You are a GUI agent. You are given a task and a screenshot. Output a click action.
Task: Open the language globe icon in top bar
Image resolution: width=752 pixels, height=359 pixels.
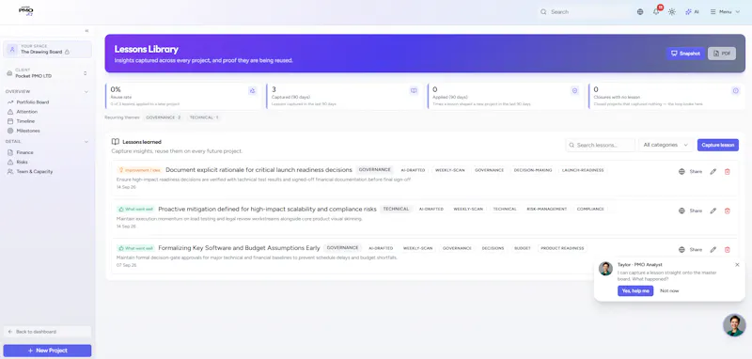[640, 12]
